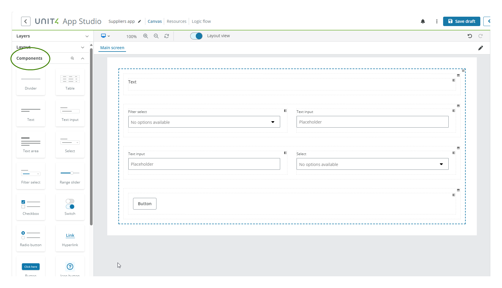Open the device preview dropdown

(105, 36)
